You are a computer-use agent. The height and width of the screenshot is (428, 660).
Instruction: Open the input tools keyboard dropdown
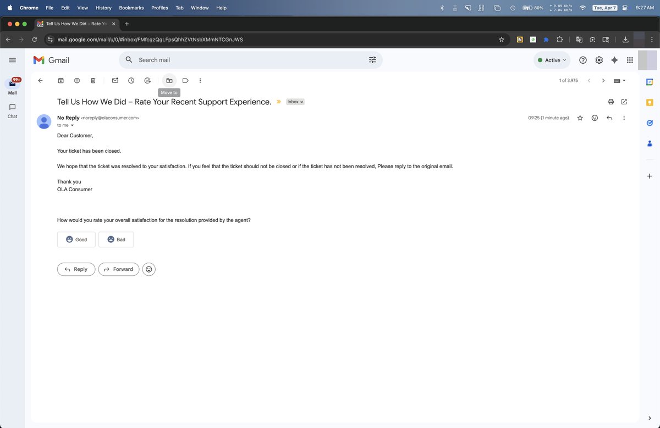click(x=620, y=81)
